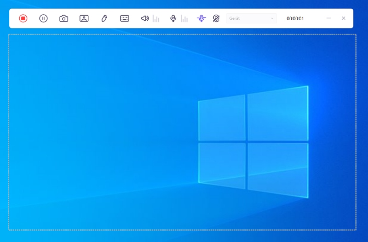Pause the screen recording
The width and height of the screenshot is (368, 242).
[43, 18]
